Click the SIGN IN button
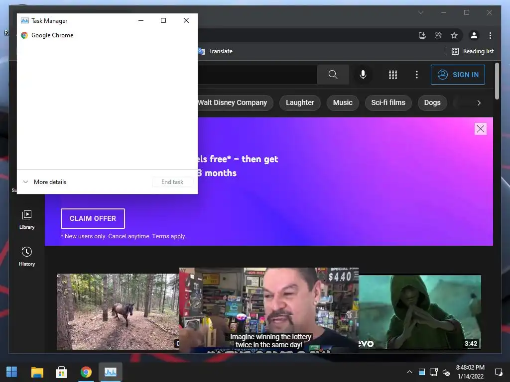510x382 pixels. pyautogui.click(x=458, y=75)
